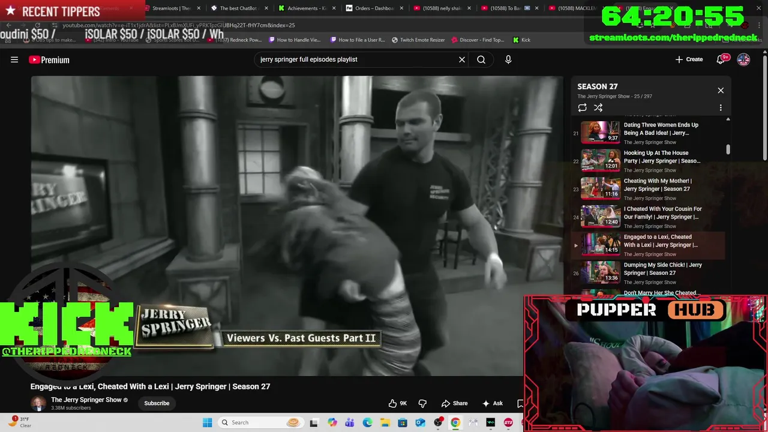This screenshot has height=432, width=768.
Task: Close the Season 27 playlist panel
Action: pos(721,91)
